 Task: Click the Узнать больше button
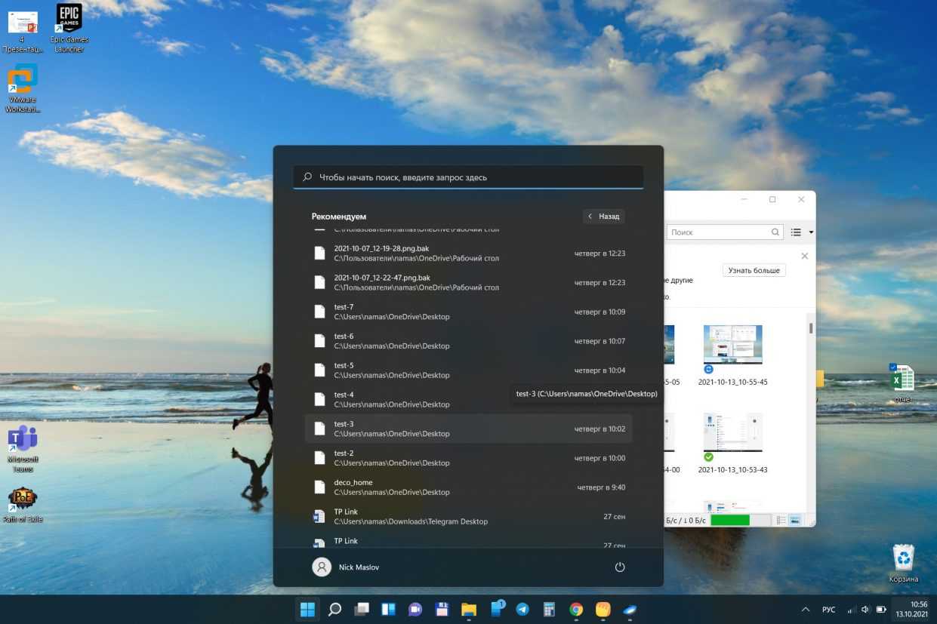pos(754,270)
